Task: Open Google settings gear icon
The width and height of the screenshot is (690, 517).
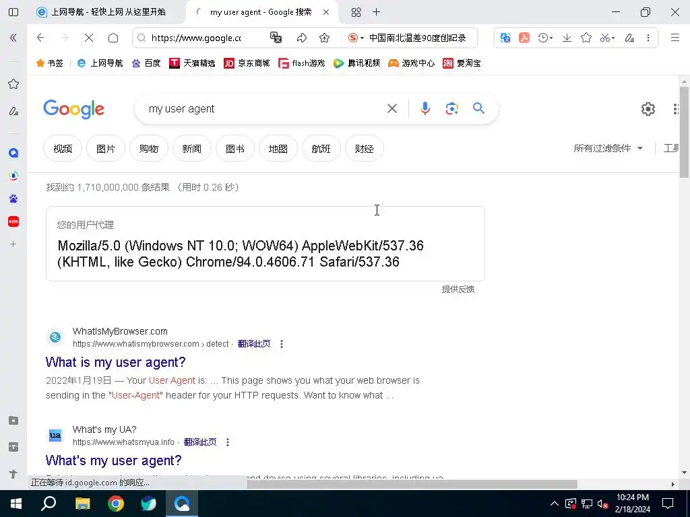Action: [648, 108]
